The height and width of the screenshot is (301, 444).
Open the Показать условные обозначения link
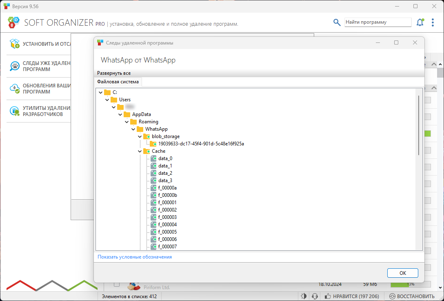point(135,257)
